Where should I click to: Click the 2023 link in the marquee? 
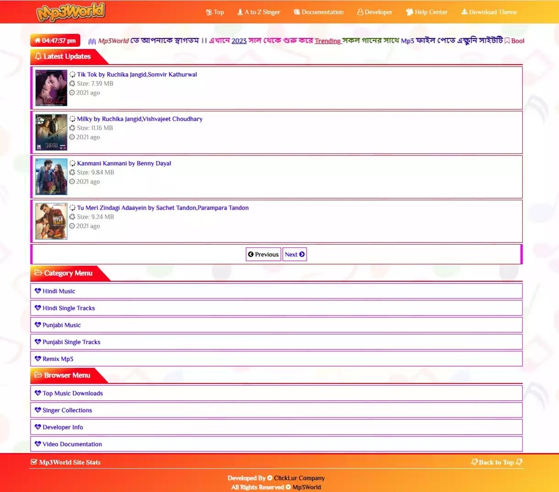(239, 41)
